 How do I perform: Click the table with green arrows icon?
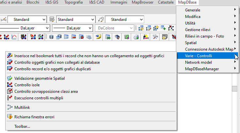tap(108, 37)
